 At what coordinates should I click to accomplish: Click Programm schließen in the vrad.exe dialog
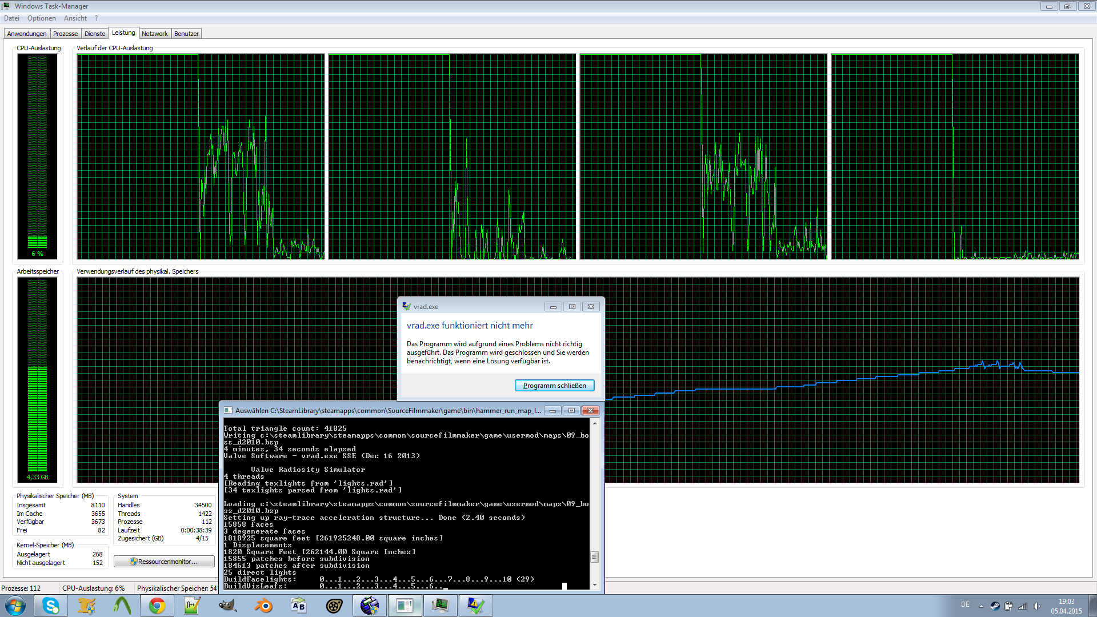pos(554,385)
